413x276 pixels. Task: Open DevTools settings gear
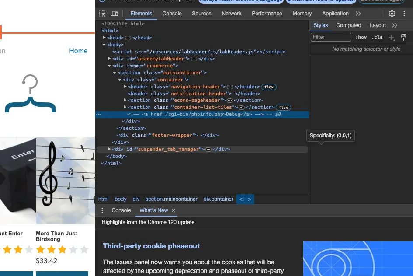click(392, 14)
